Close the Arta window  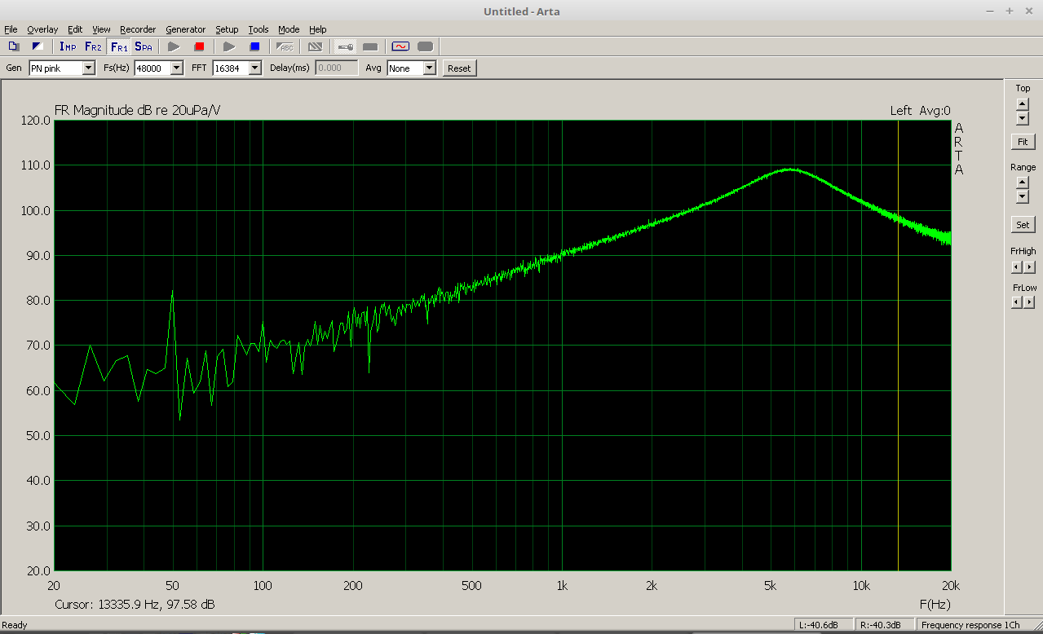(1028, 11)
